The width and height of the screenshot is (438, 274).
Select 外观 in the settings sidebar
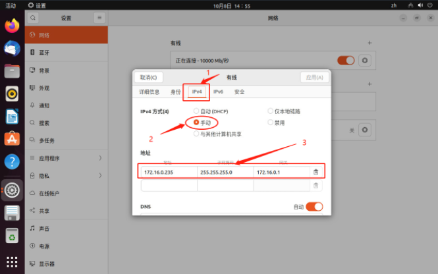point(67,88)
